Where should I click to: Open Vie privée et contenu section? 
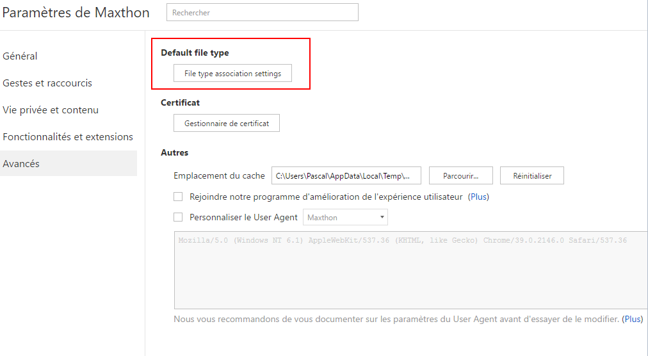pyautogui.click(x=51, y=109)
